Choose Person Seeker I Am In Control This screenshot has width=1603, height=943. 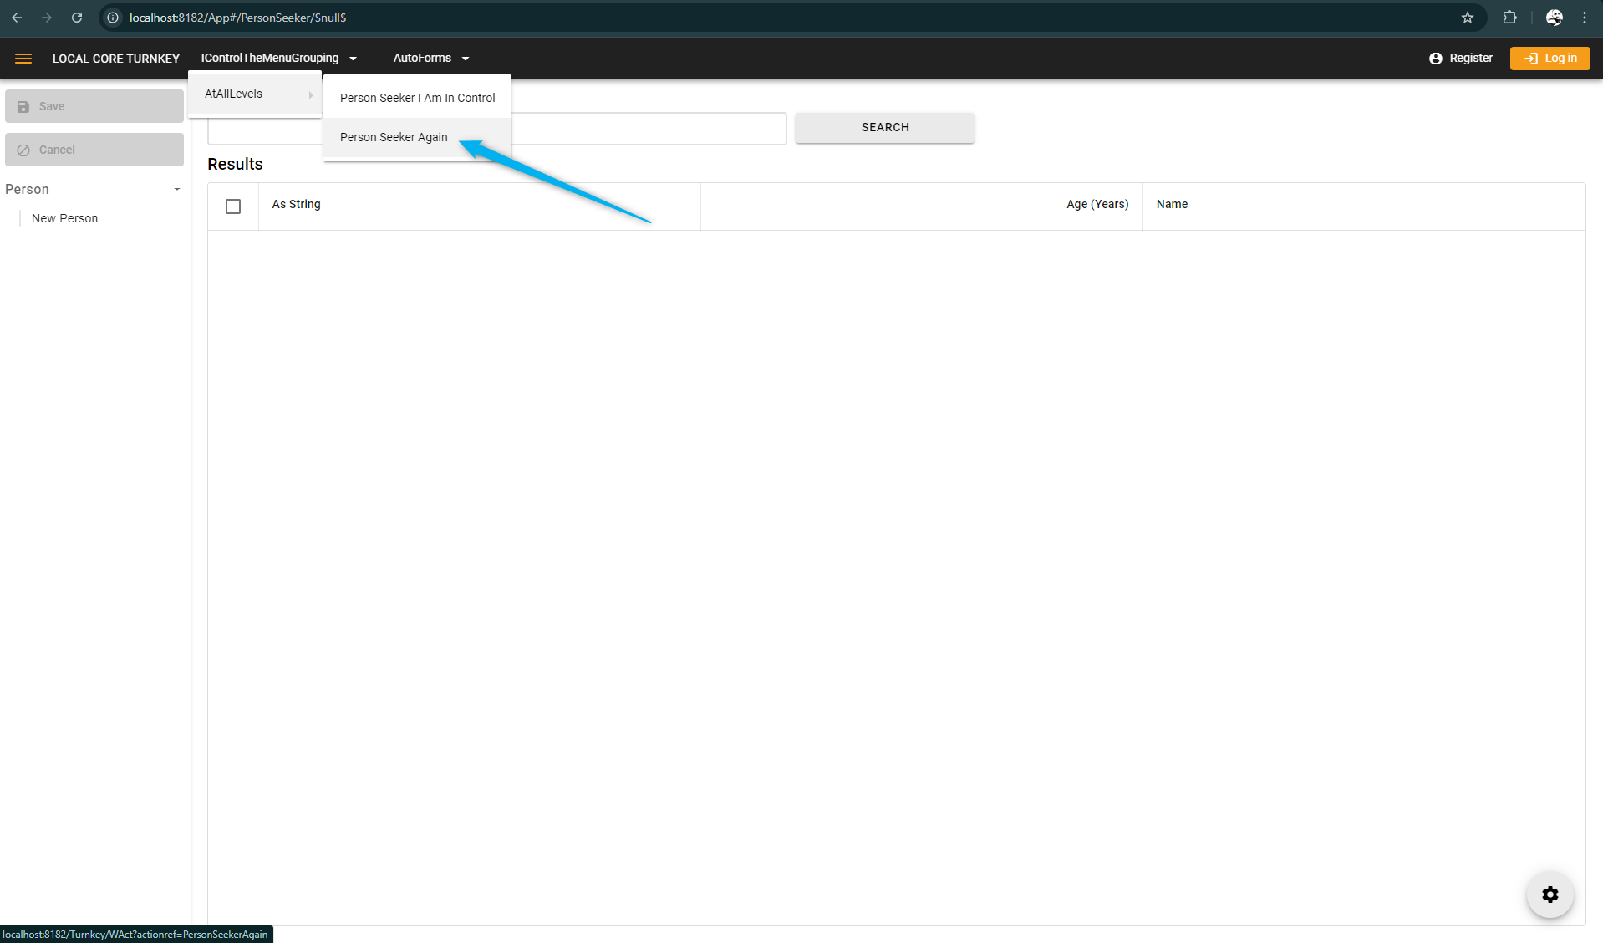click(417, 98)
